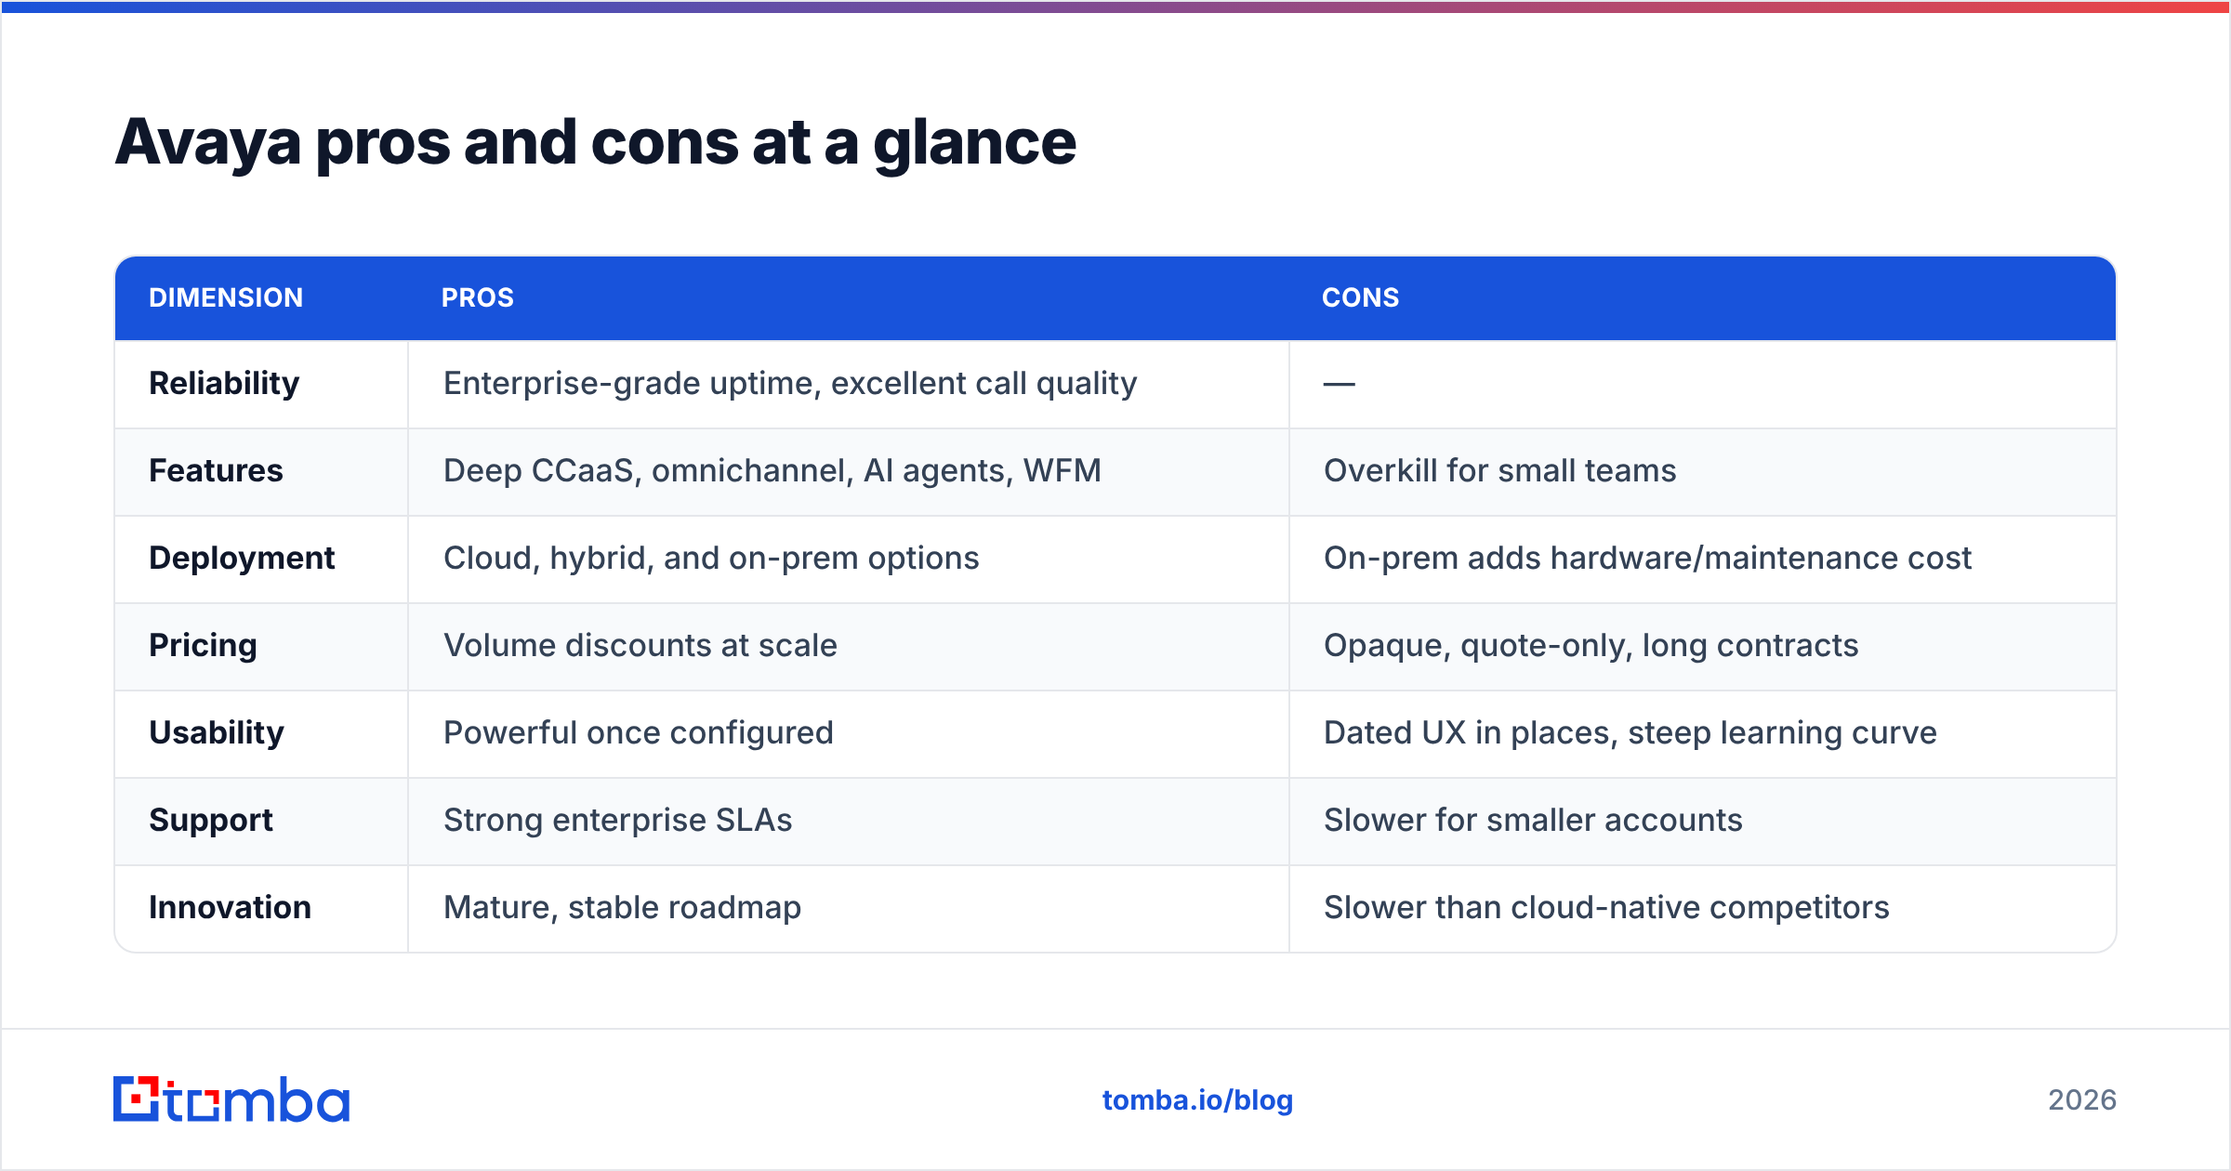Select 'Dated UX in places' cons cell
The width and height of the screenshot is (2231, 1171).
pos(1702,733)
